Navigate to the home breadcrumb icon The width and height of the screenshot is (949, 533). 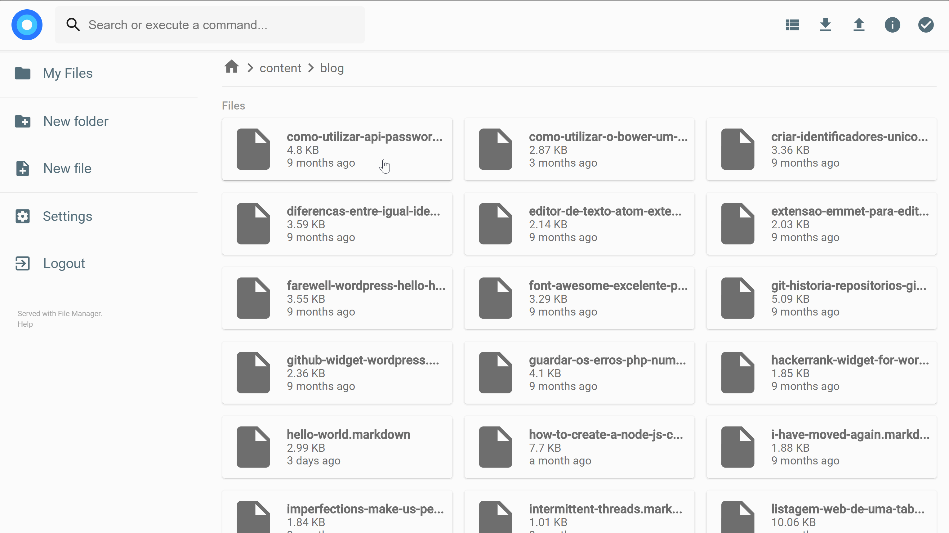pos(231,67)
